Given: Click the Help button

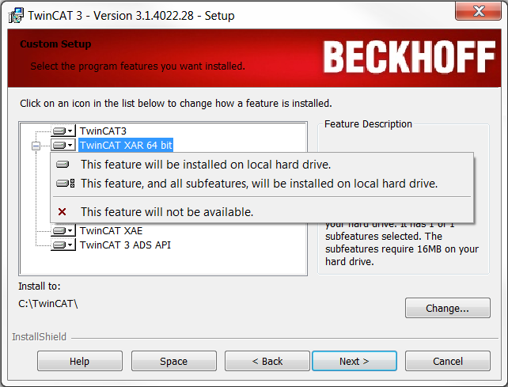Looking at the screenshot, I should coord(80,361).
